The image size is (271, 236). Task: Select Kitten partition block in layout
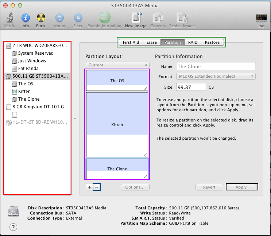pos(117,125)
